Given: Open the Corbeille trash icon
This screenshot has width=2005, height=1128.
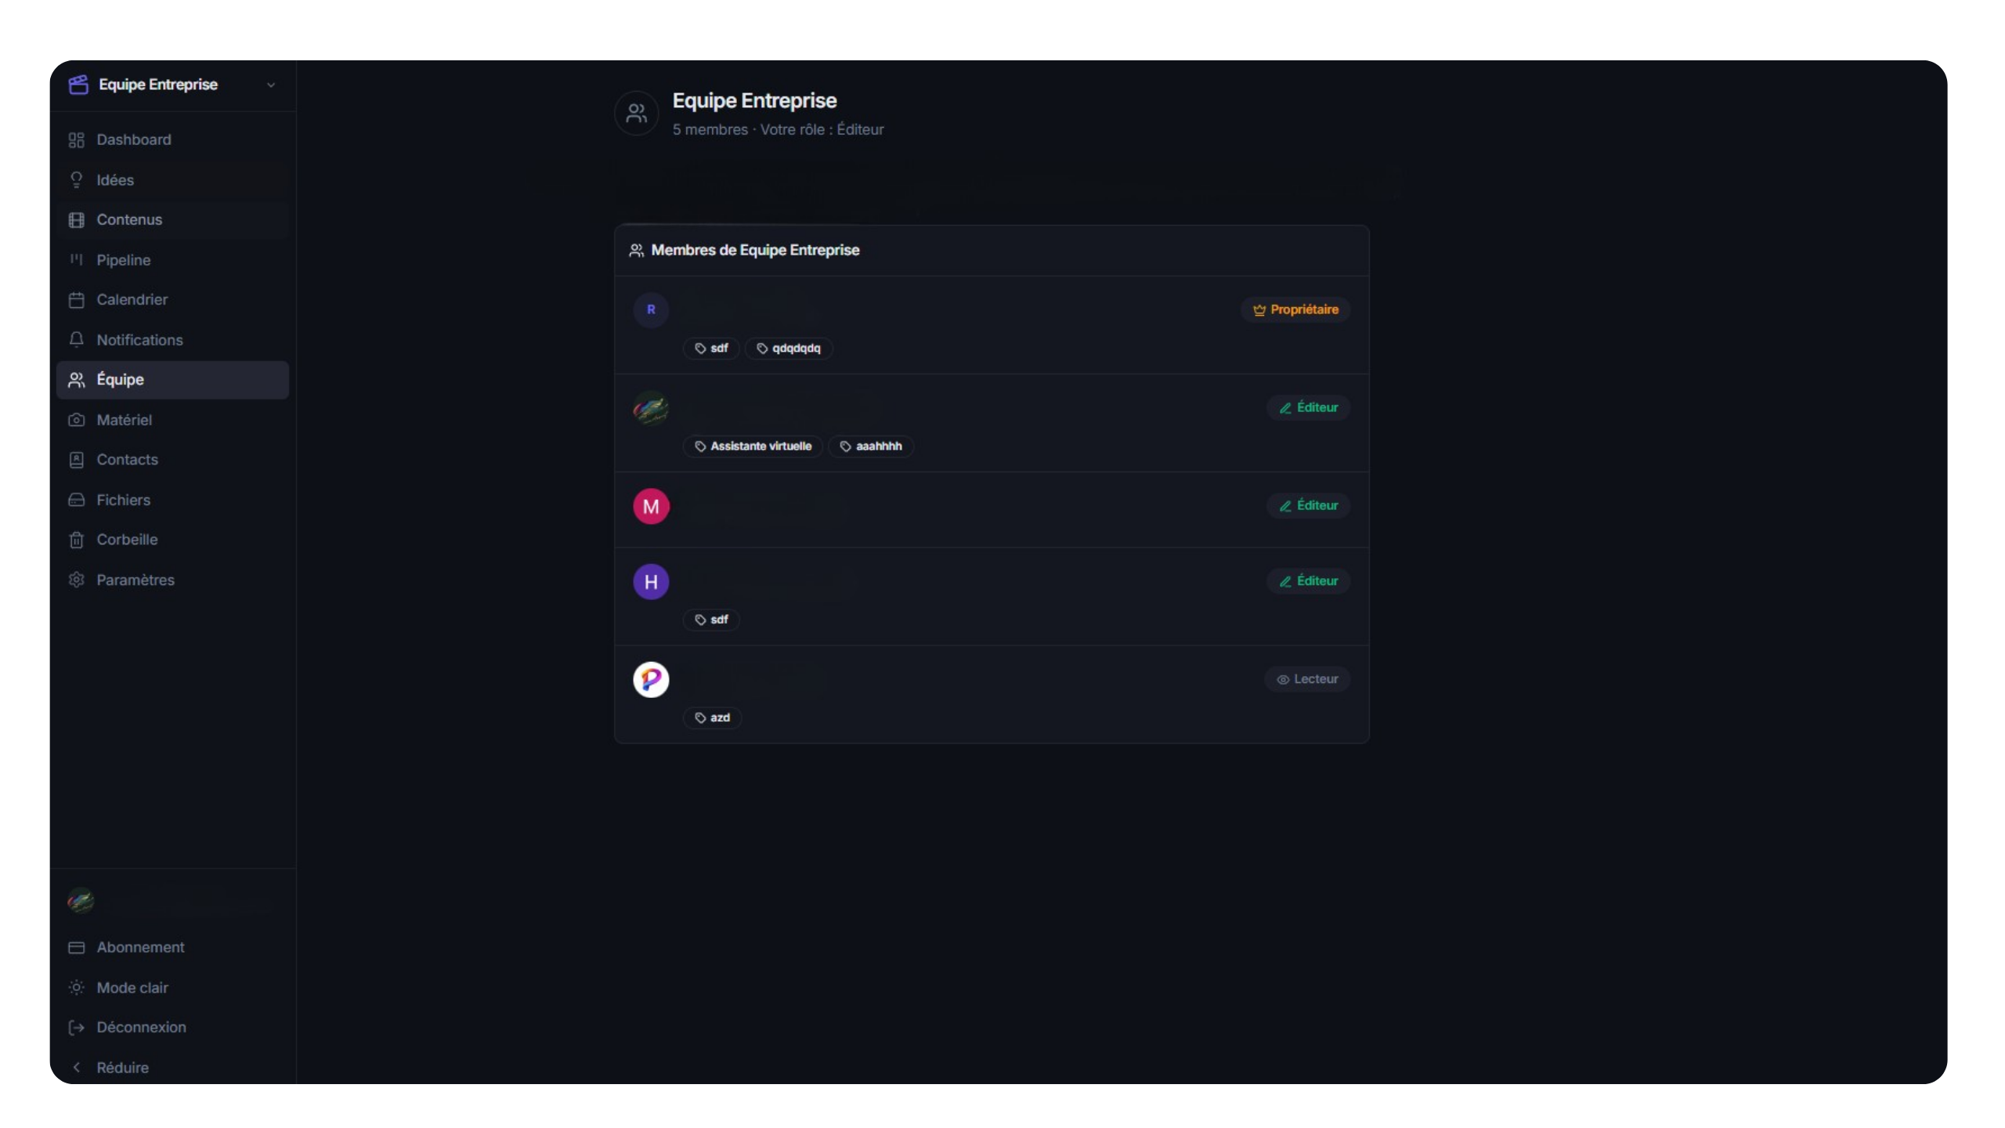Looking at the screenshot, I should [x=76, y=540].
